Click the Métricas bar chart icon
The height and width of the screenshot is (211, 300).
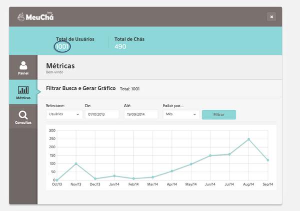23,90
